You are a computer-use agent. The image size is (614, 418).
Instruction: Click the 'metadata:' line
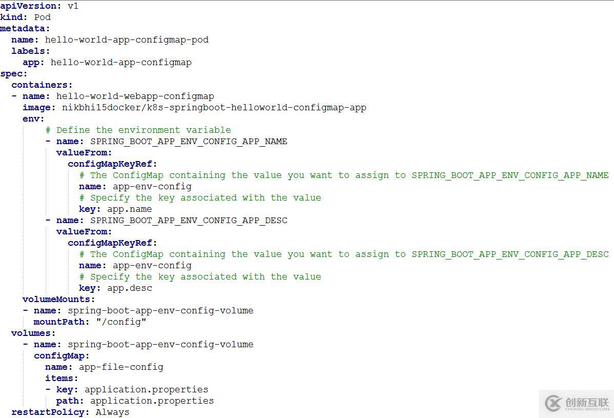tap(25, 29)
